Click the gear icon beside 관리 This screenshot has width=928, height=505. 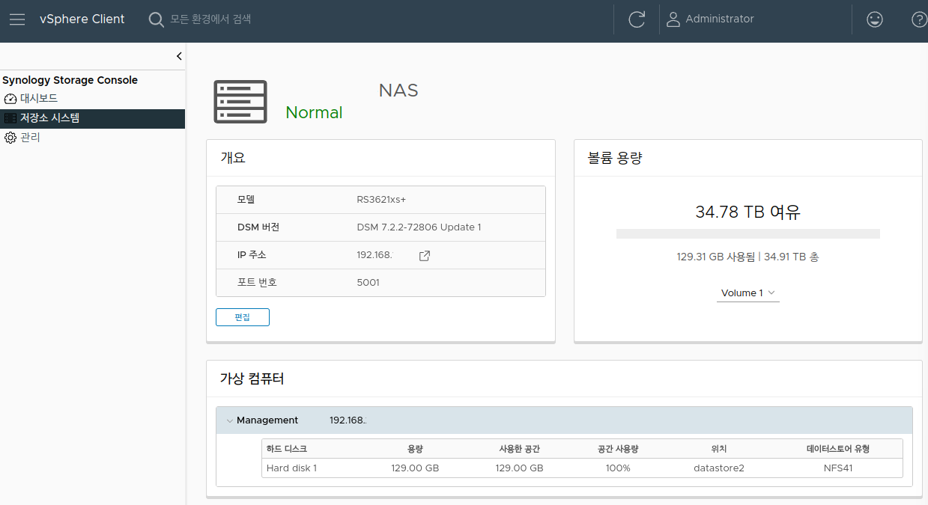point(10,138)
